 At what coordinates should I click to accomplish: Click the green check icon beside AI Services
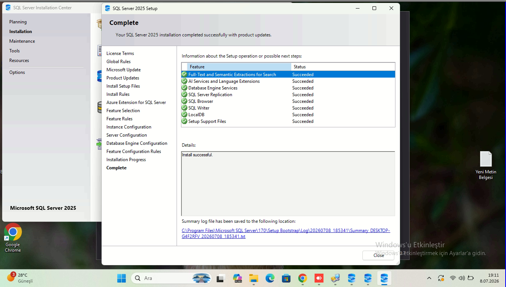(184, 81)
